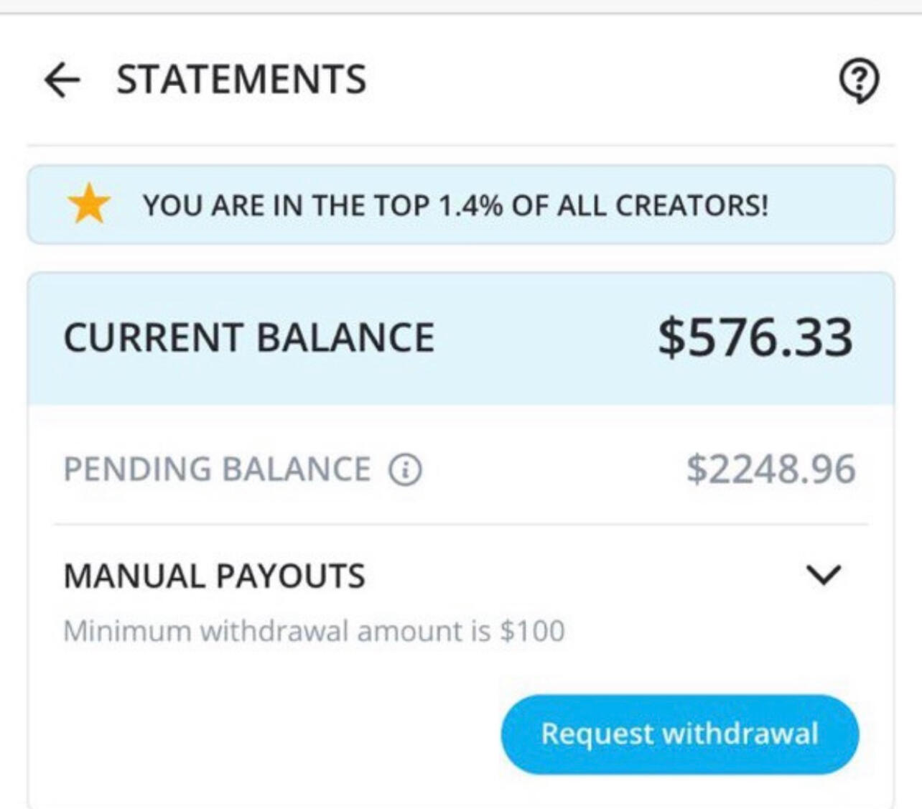The width and height of the screenshot is (922, 809).
Task: Click the word BALANCE in Current Balance
Action: pyautogui.click(x=345, y=337)
